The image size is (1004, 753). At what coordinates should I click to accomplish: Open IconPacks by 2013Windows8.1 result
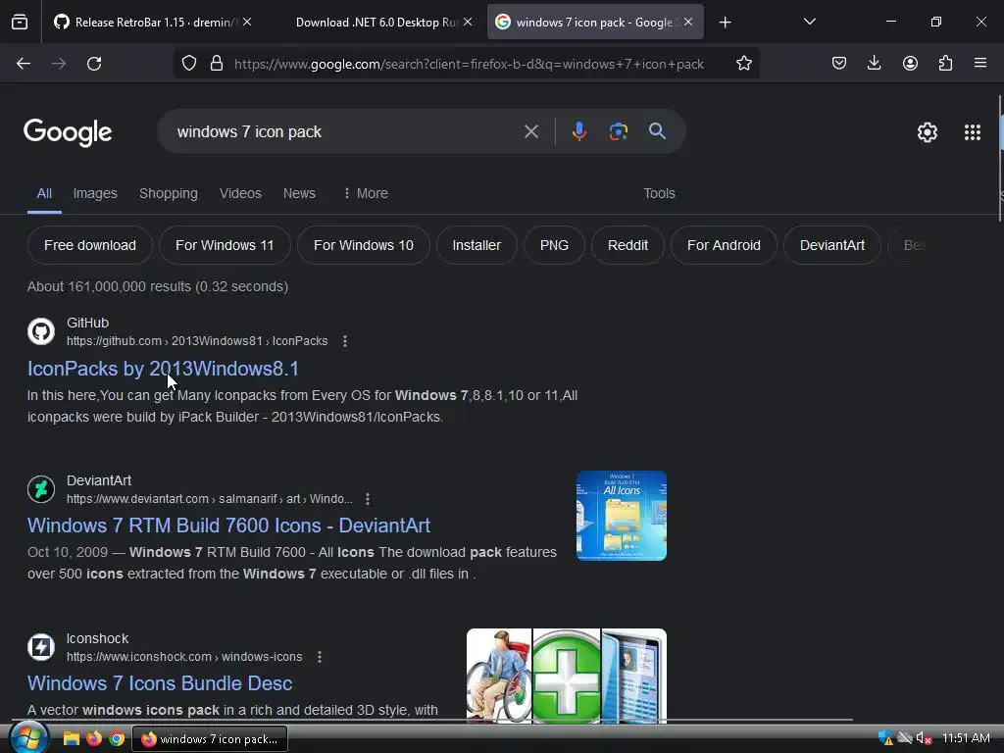pyautogui.click(x=163, y=369)
